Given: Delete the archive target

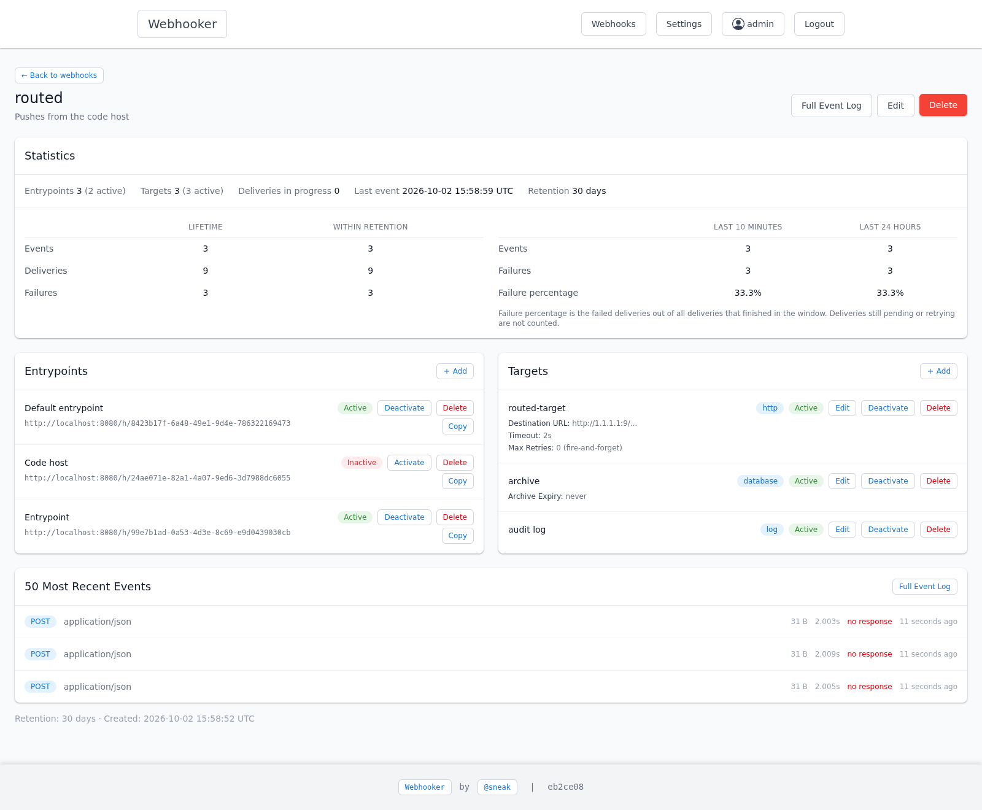Looking at the screenshot, I should [x=938, y=481].
